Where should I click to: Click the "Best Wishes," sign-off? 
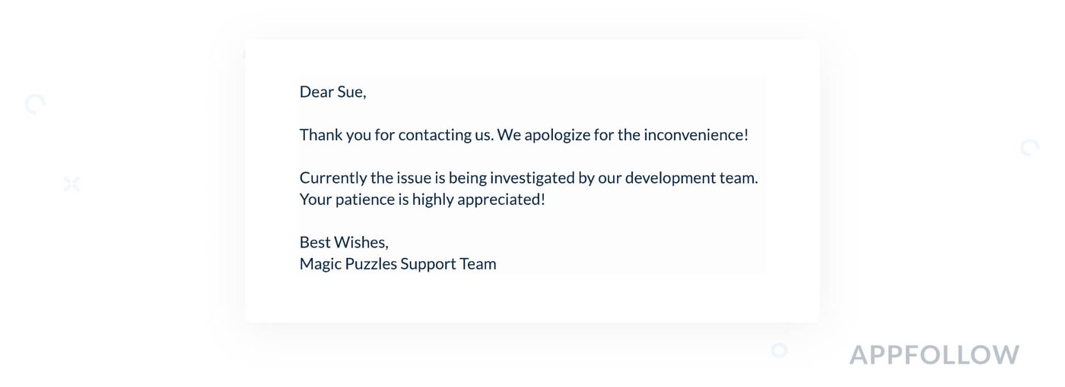click(x=344, y=242)
